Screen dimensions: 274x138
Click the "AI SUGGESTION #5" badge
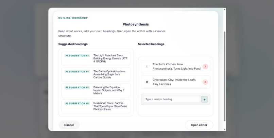coord(77,87)
